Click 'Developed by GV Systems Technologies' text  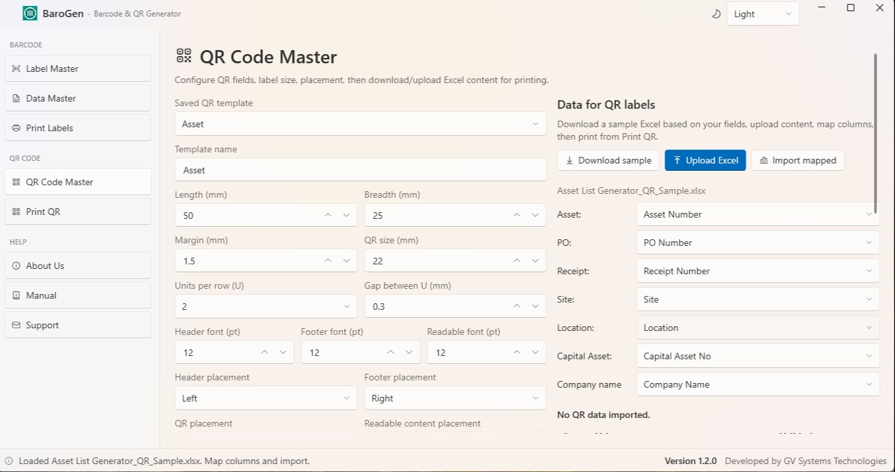[806, 461]
